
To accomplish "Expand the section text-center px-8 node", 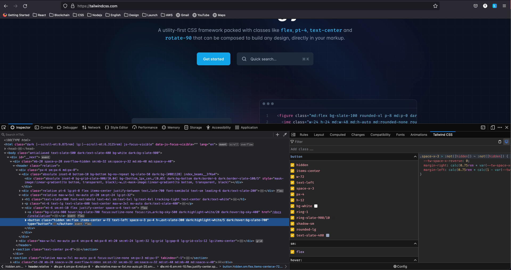I will pos(14,249).
